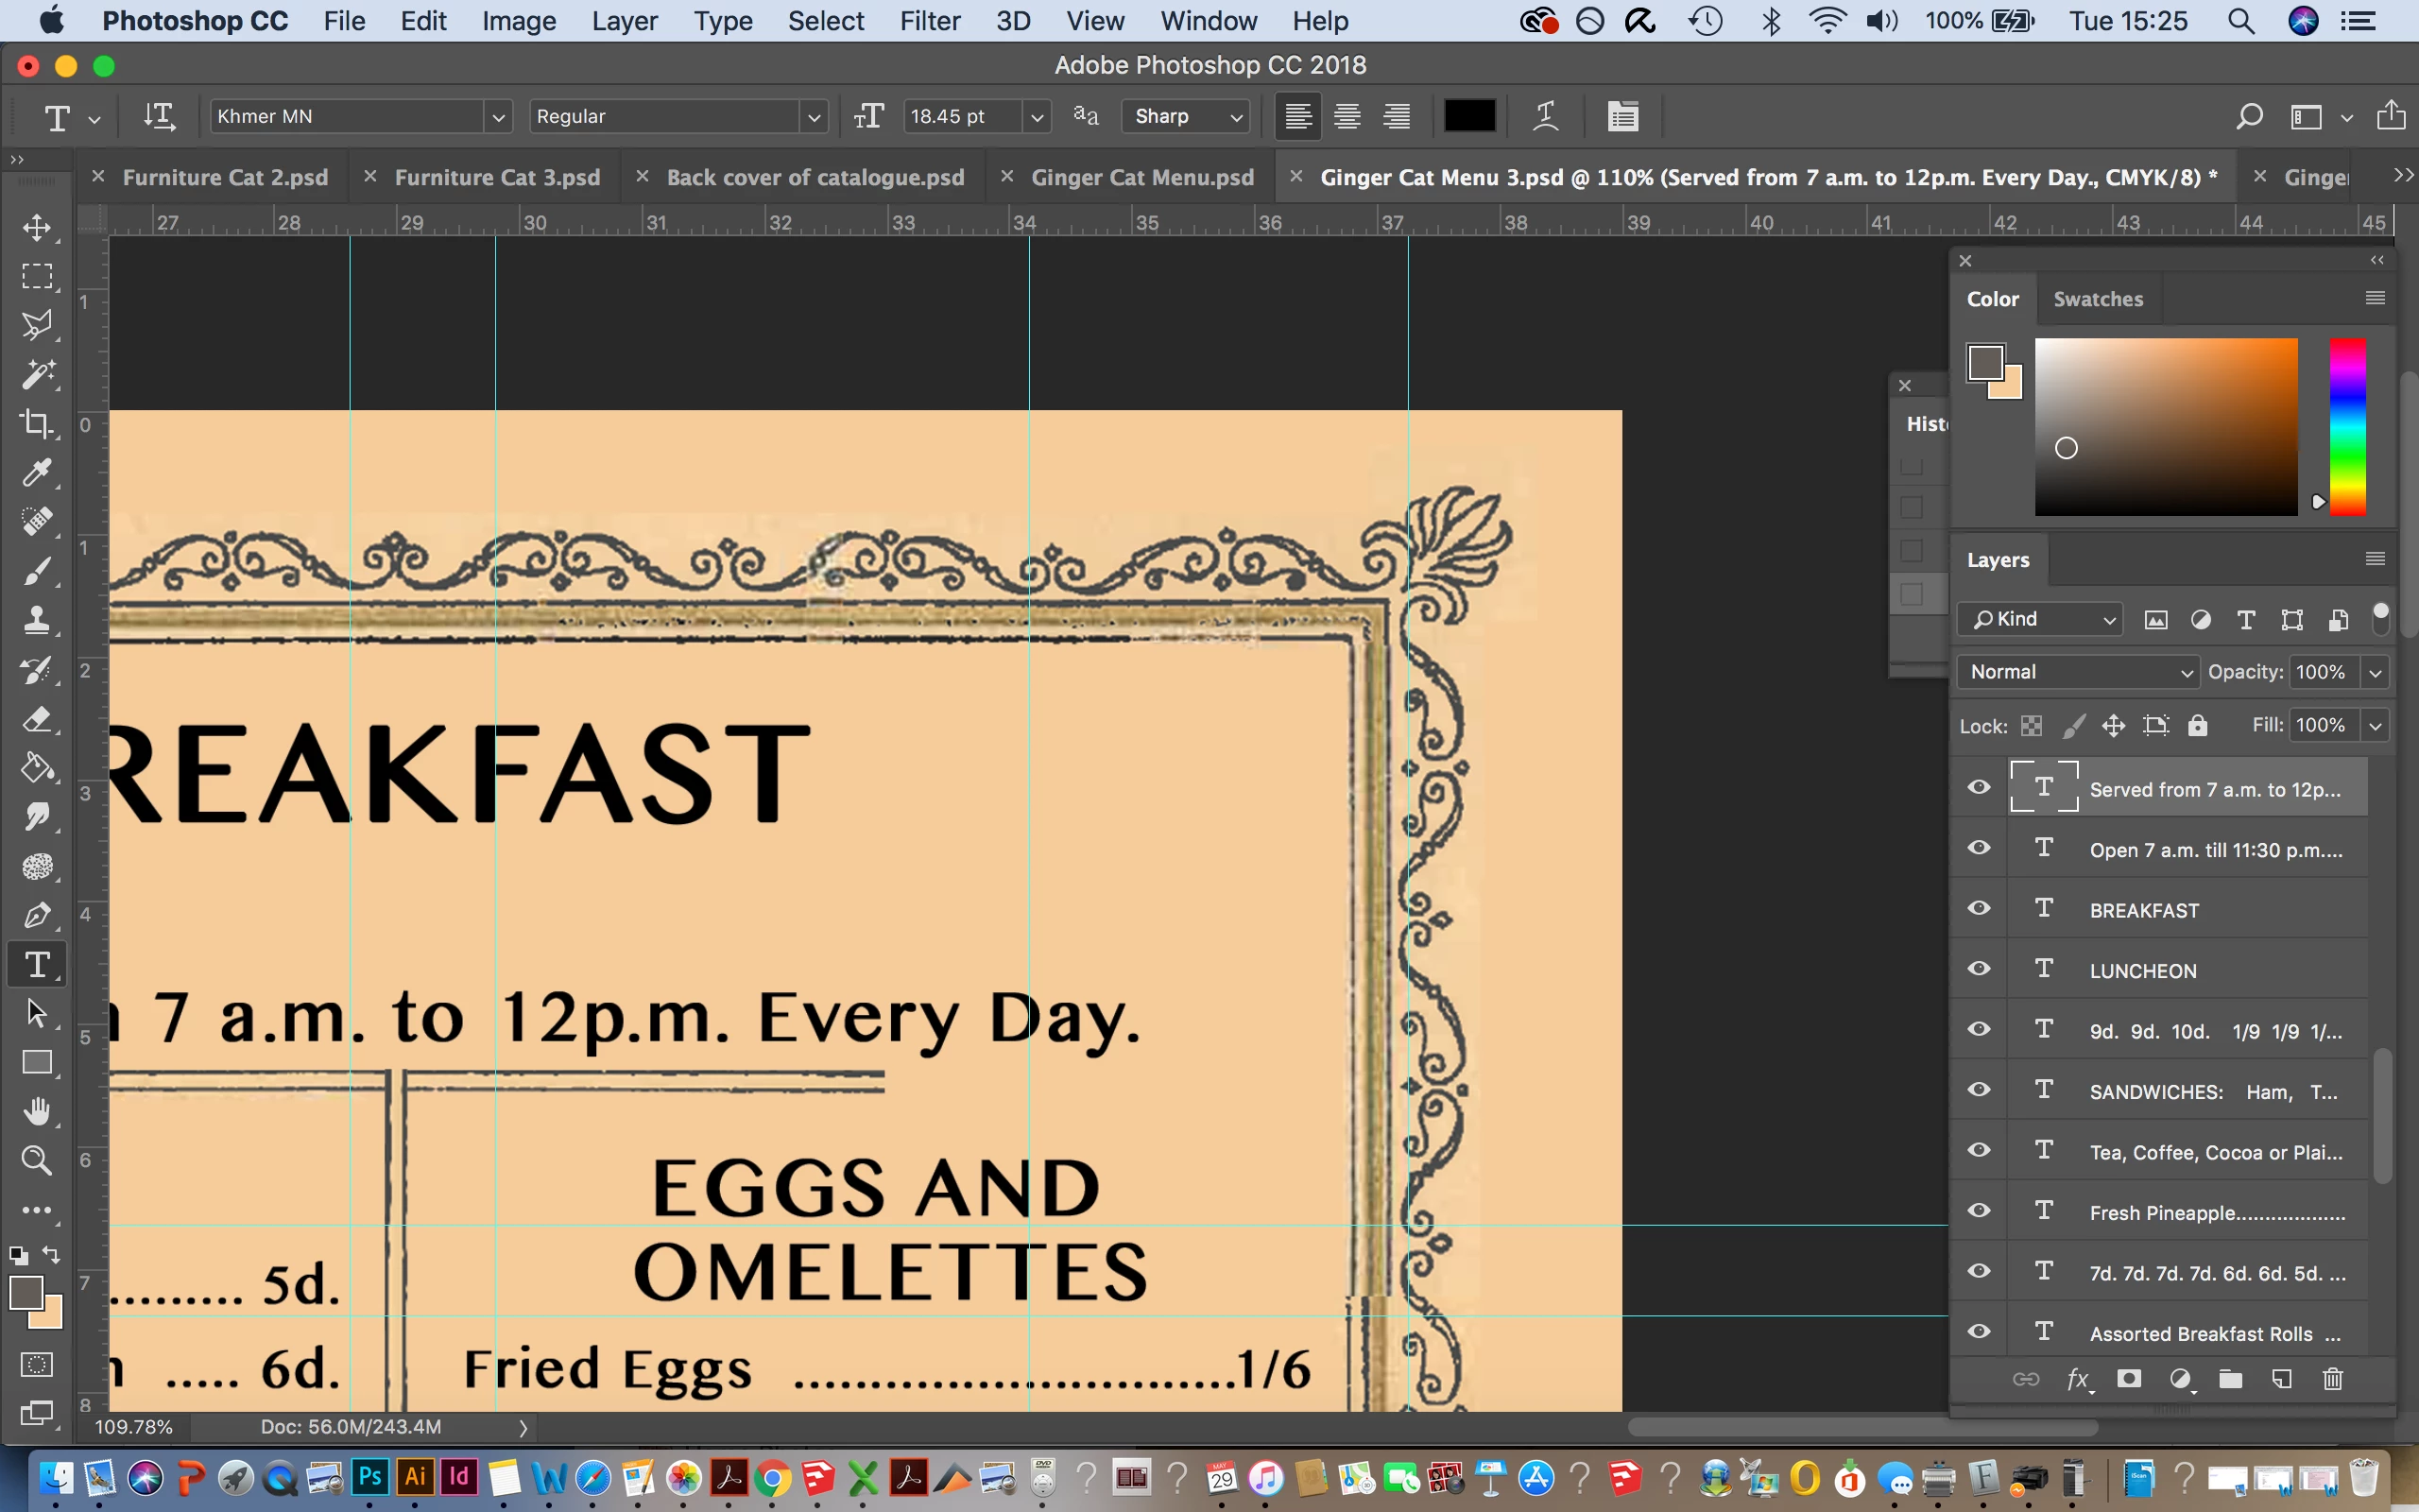Click the Create warped text icon
The image size is (2419, 1512).
(1545, 116)
